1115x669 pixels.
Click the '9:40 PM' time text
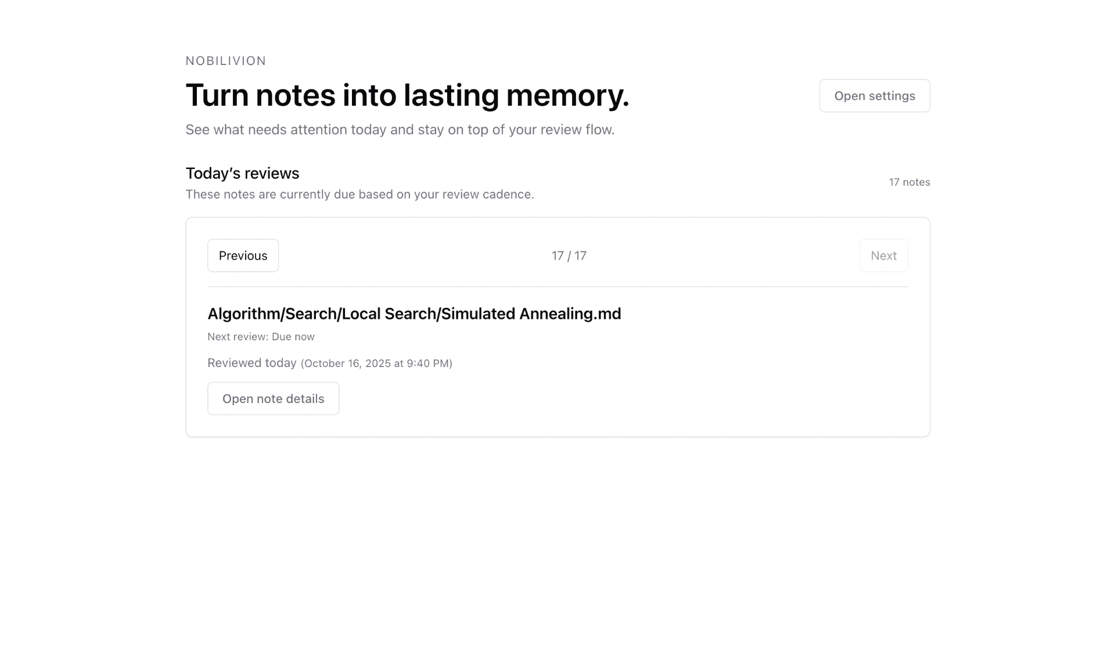pyautogui.click(x=428, y=364)
